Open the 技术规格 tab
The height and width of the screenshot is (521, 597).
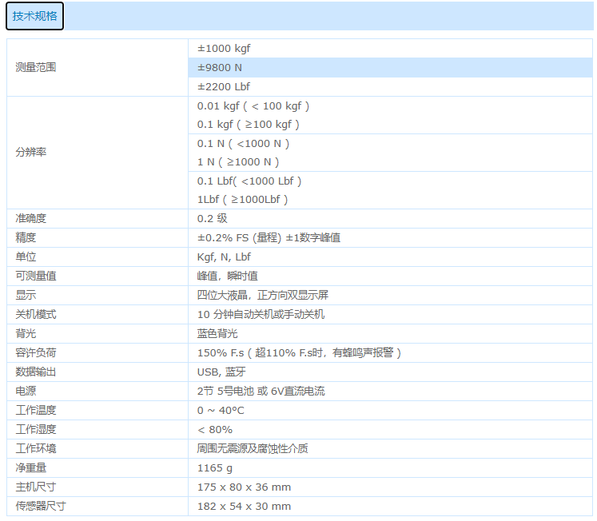click(x=34, y=16)
